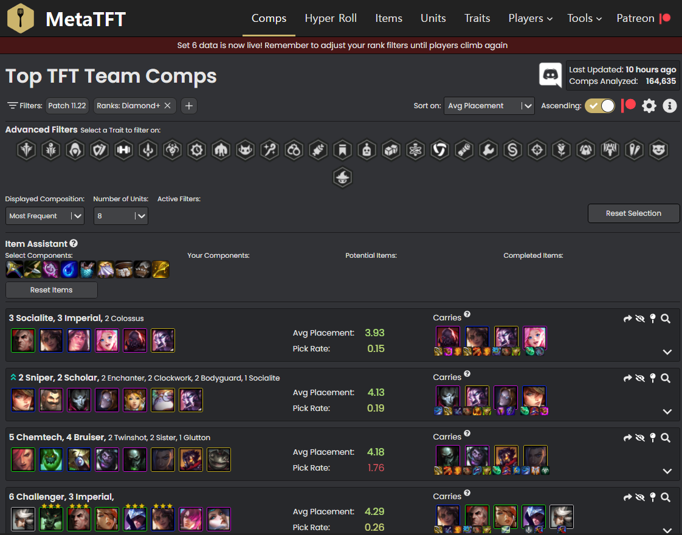Filter by the Enchanter wand trait icon
The height and width of the screenshot is (535, 682).
[270, 150]
